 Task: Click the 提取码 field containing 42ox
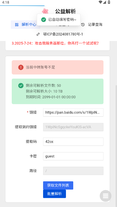(x=73, y=142)
